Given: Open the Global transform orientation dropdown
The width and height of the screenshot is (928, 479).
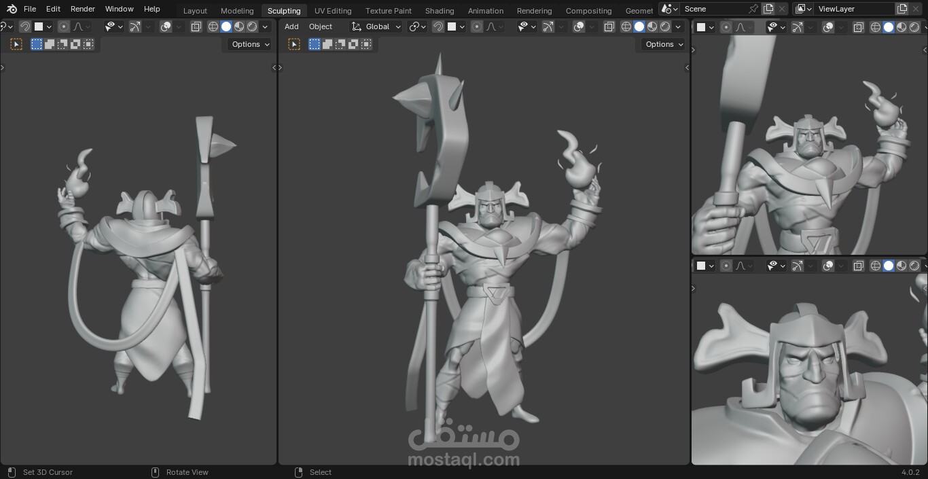Looking at the screenshot, I should tap(376, 26).
